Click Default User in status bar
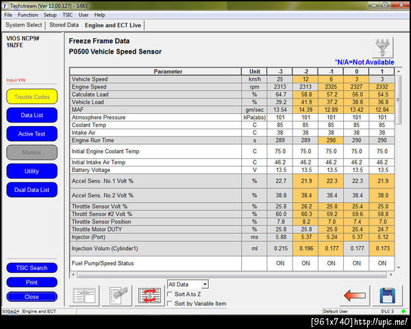The width and height of the screenshot is (411, 329). point(335,311)
